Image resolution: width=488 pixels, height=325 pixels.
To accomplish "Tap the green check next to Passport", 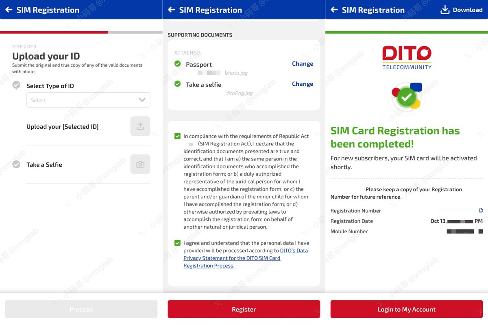I will [177, 64].
